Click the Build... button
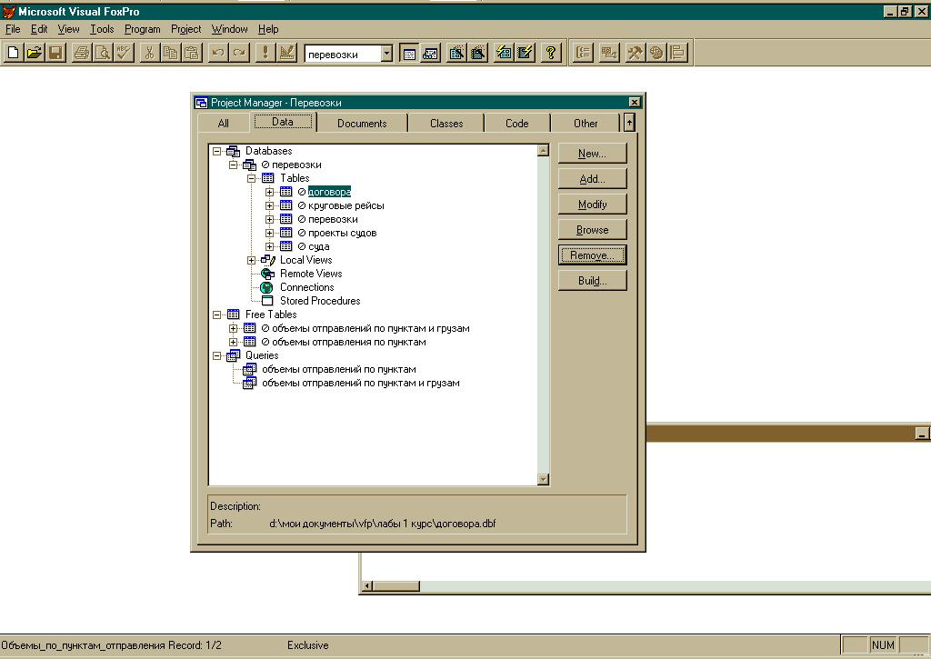The image size is (931, 659). point(592,281)
